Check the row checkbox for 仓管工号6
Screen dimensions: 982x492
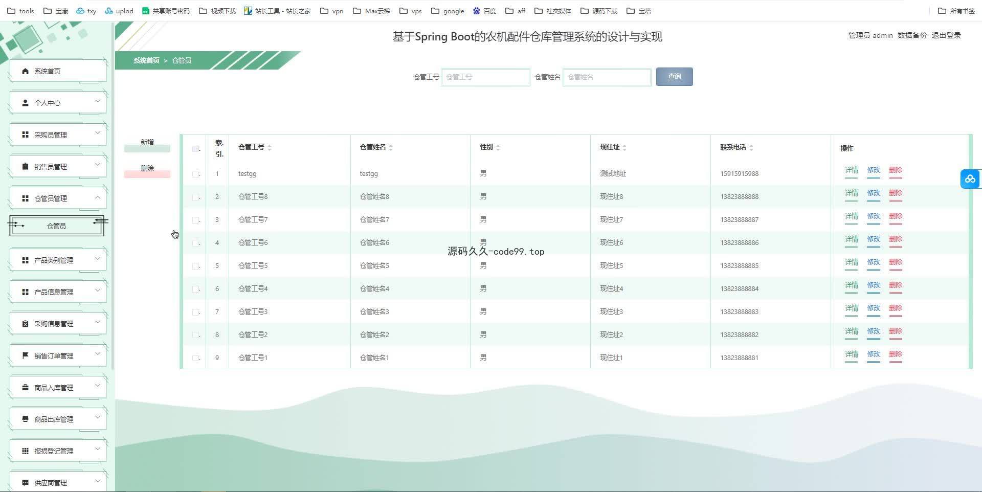click(195, 243)
